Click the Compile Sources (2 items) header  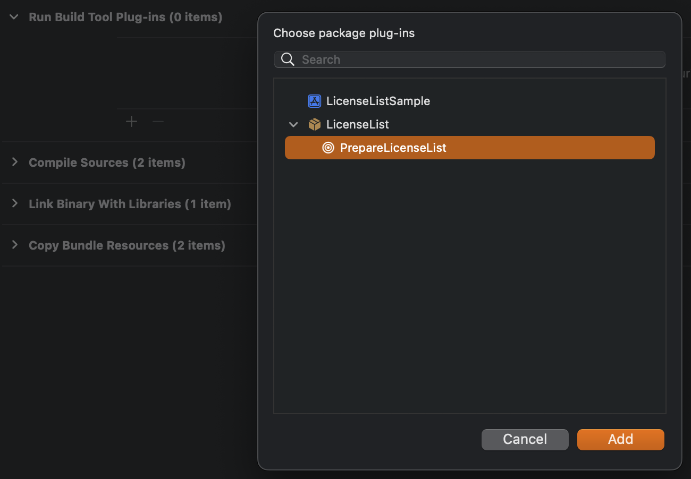coord(107,162)
